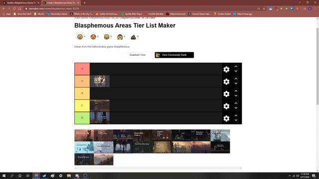Open Windows taskbar search
The width and height of the screenshot is (319, 179).
click(x=12, y=176)
